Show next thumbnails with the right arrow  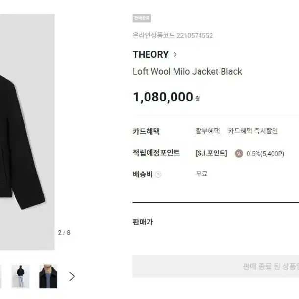(72, 276)
